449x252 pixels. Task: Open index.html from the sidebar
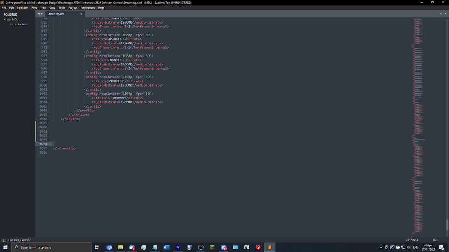21,24
